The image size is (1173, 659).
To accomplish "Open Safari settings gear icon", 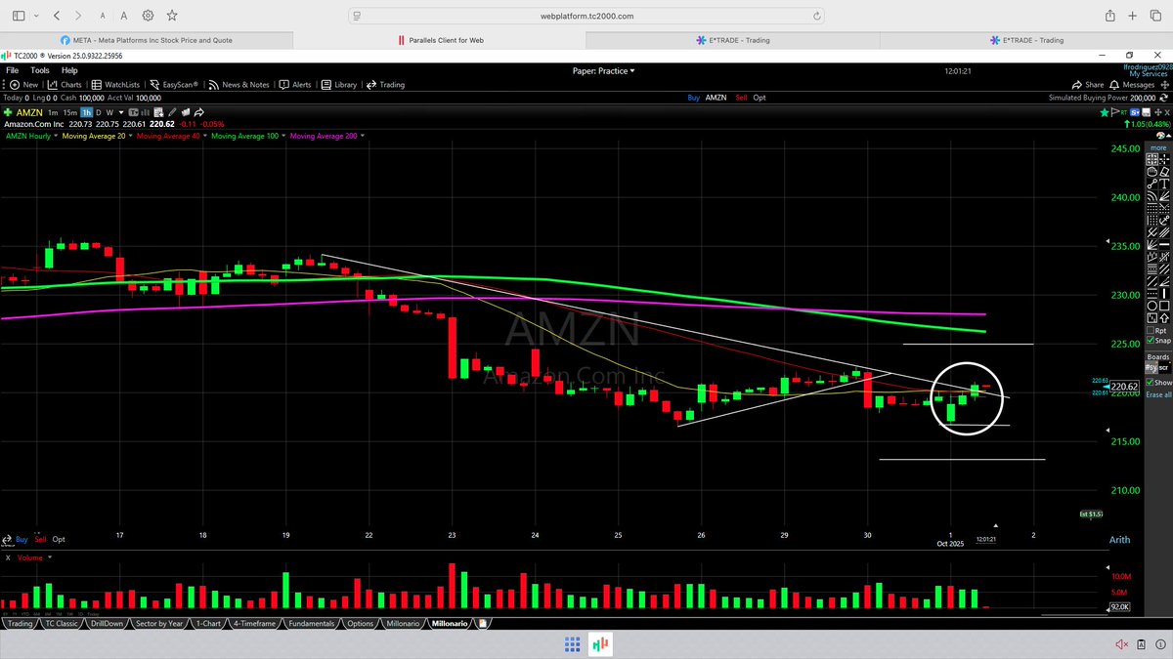I will pos(148,16).
